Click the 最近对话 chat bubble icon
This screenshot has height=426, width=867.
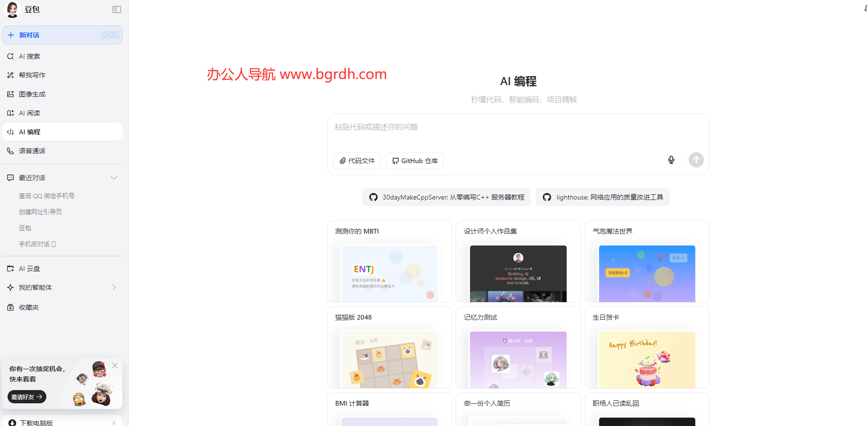point(10,178)
